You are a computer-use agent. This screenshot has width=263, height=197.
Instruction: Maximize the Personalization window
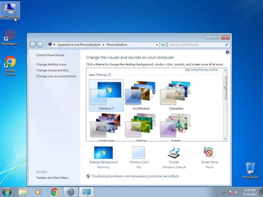[217, 38]
